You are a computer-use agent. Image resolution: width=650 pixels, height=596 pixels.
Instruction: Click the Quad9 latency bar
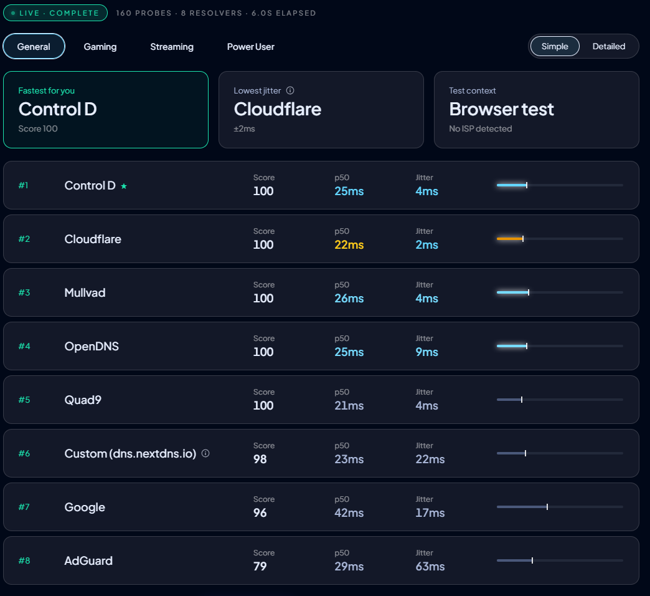pyautogui.click(x=560, y=400)
